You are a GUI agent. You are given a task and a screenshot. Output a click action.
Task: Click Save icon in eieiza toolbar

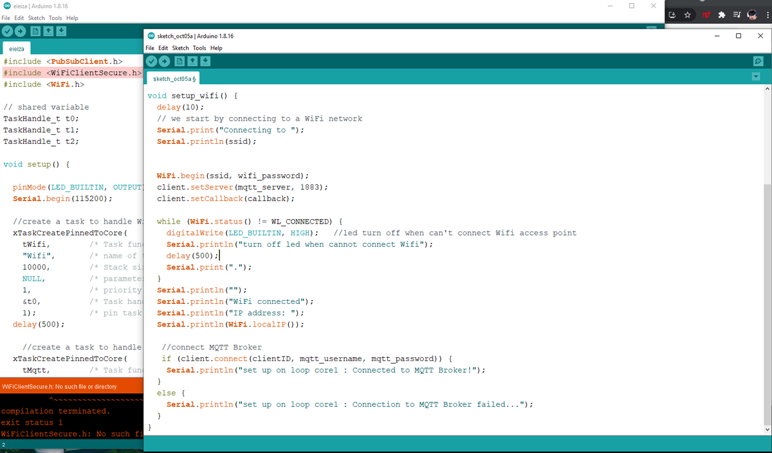pyautogui.click(x=61, y=31)
